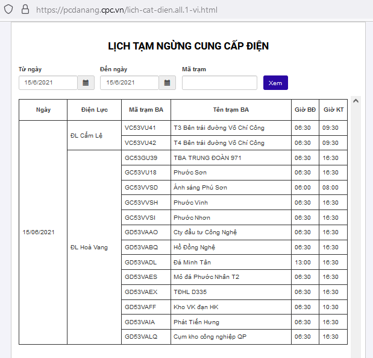
Task: Click Kho VK đạn HK station name
Action: pos(196,307)
